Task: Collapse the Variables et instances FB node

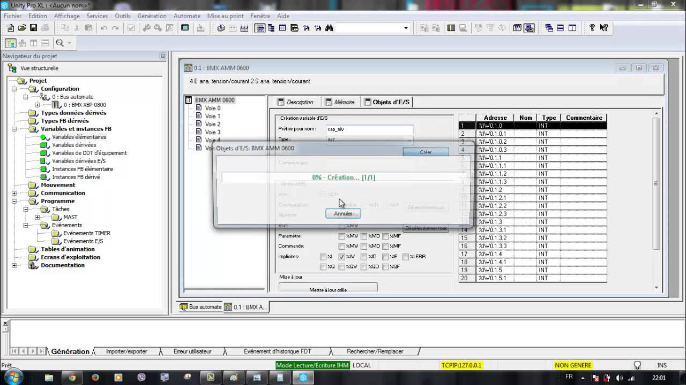Action: pyautogui.click(x=14, y=129)
